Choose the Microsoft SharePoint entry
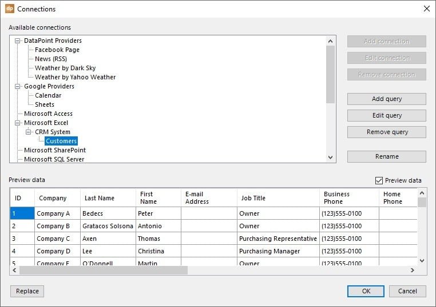 point(54,150)
